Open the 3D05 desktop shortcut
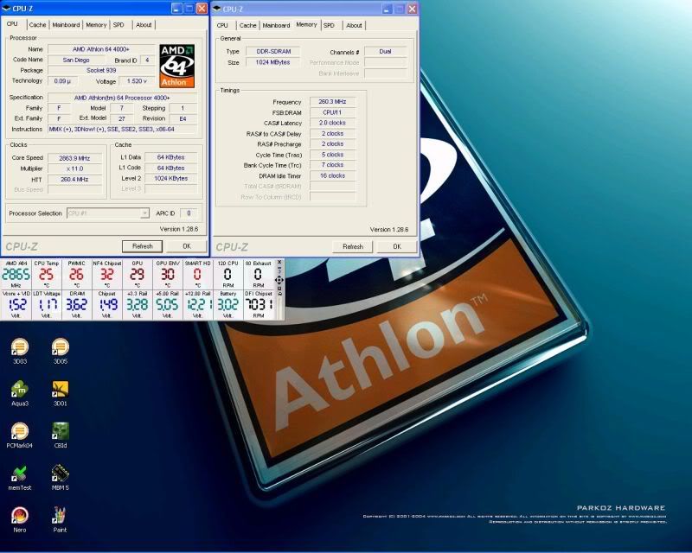 pyautogui.click(x=60, y=351)
